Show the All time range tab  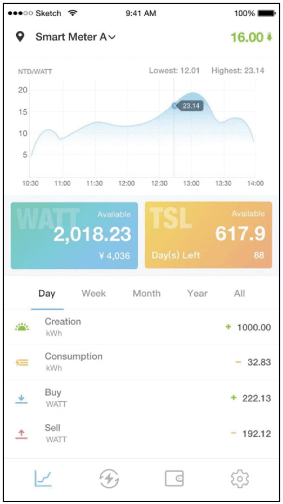239,294
